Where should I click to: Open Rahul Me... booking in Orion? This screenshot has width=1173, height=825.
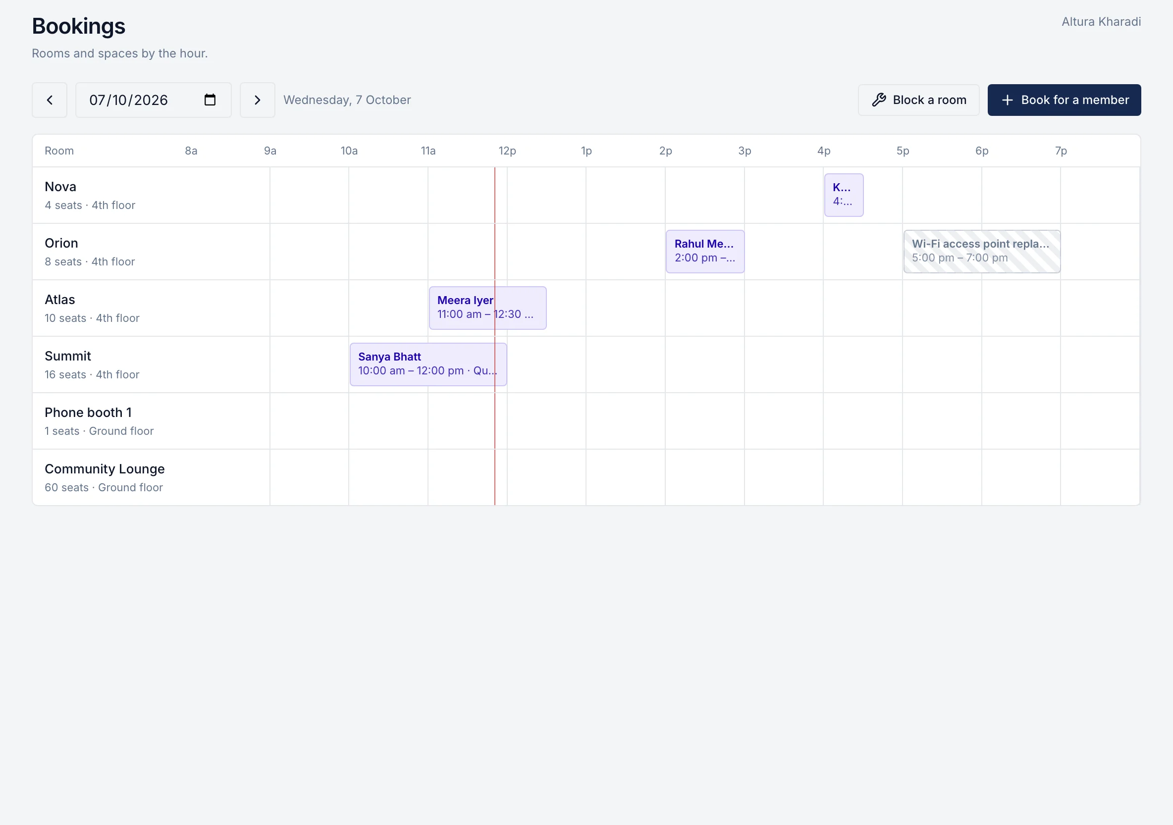(x=705, y=252)
